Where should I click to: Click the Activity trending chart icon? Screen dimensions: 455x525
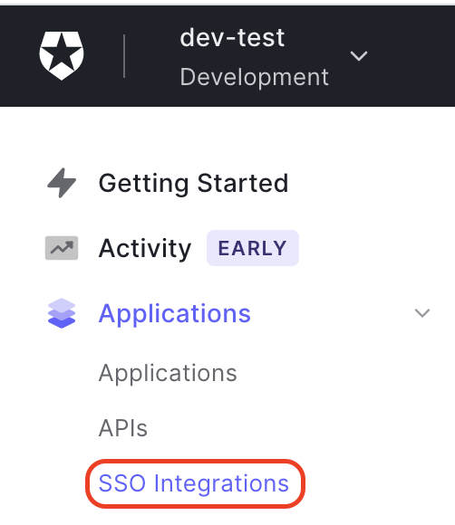click(62, 248)
